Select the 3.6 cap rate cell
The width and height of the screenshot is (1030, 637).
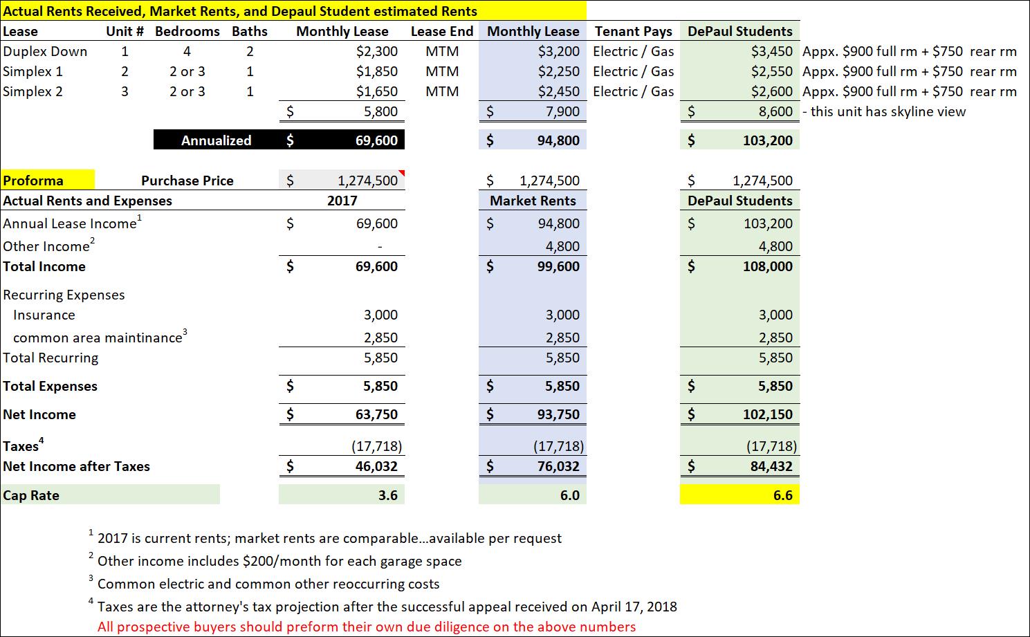pyautogui.click(x=342, y=495)
